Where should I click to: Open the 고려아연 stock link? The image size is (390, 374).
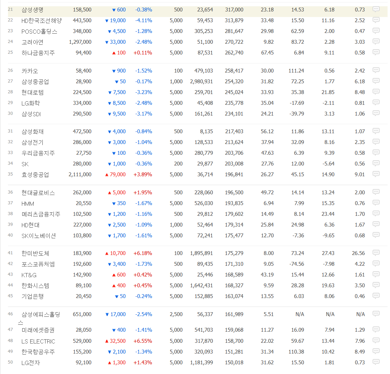click(32, 42)
